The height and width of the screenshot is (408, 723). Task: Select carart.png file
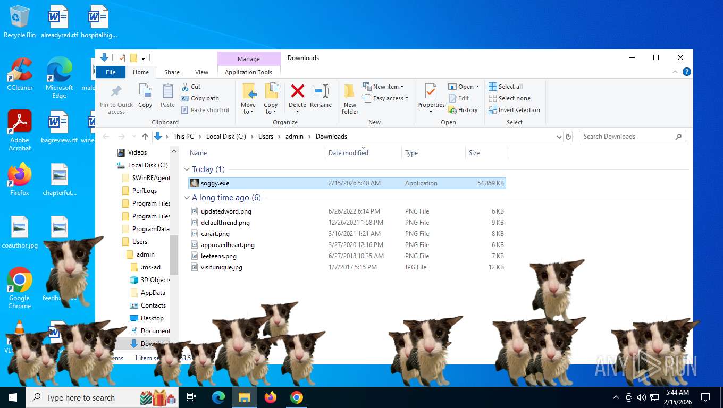[347, 234]
